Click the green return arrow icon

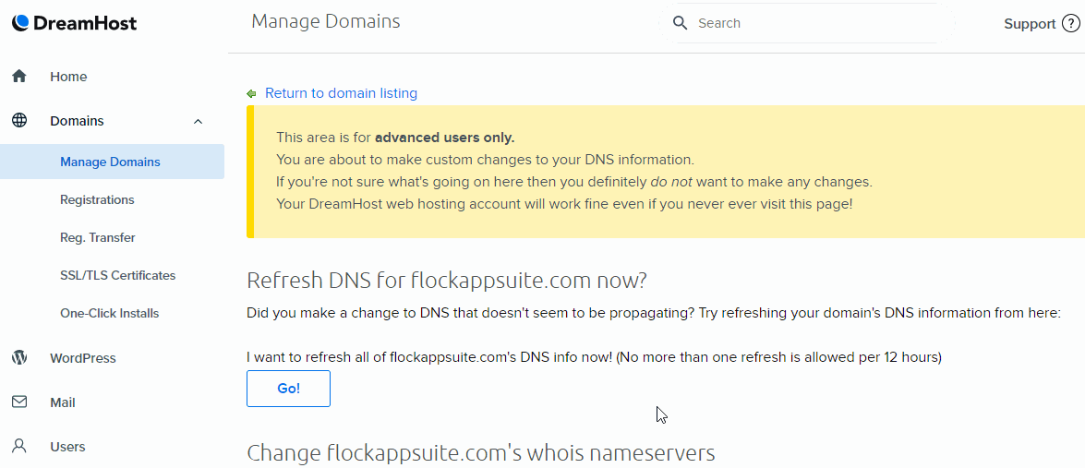(x=251, y=93)
